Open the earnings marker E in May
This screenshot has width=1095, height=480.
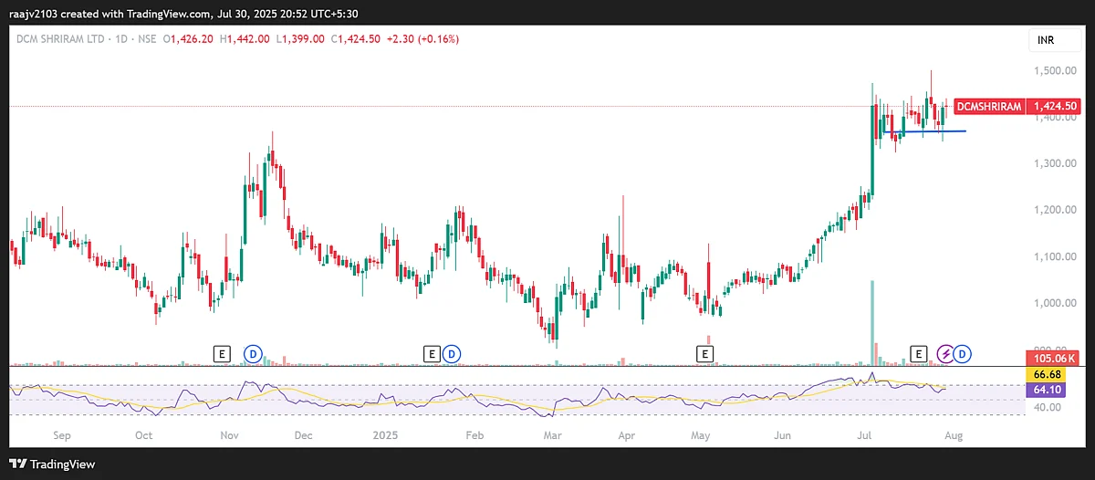point(704,352)
